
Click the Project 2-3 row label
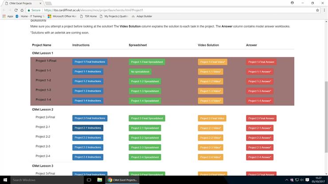pyautogui.click(x=43, y=146)
